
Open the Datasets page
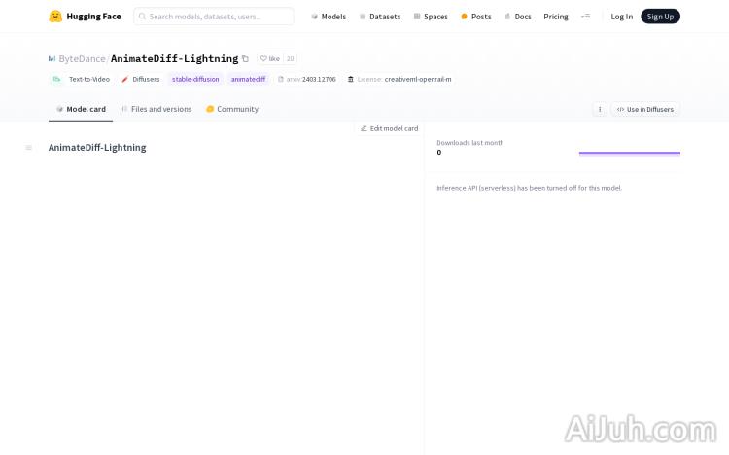point(380,17)
